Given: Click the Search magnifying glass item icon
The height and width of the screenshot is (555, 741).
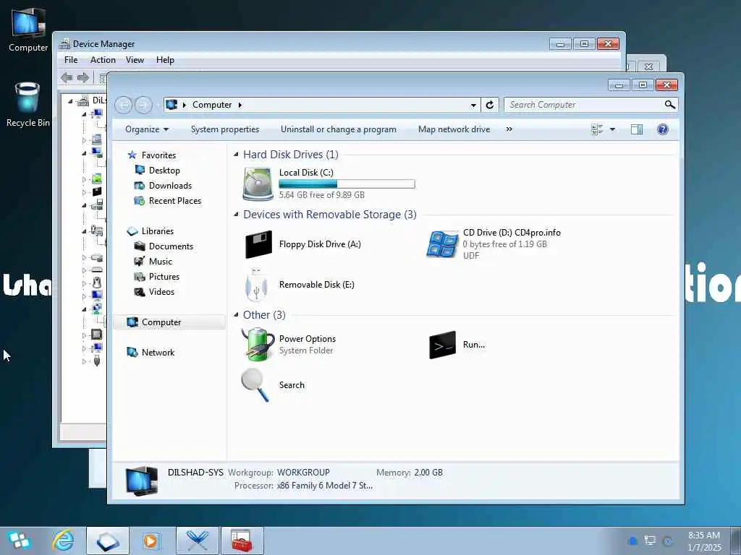Looking at the screenshot, I should 255,384.
